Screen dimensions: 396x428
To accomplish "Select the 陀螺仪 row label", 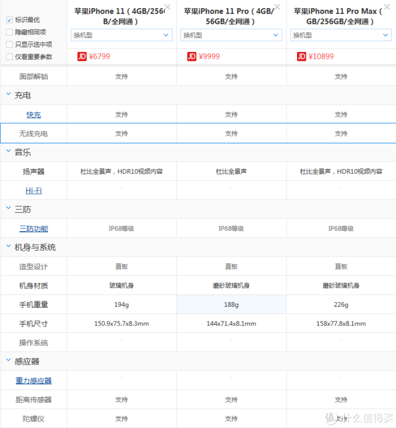I will pyautogui.click(x=34, y=419).
